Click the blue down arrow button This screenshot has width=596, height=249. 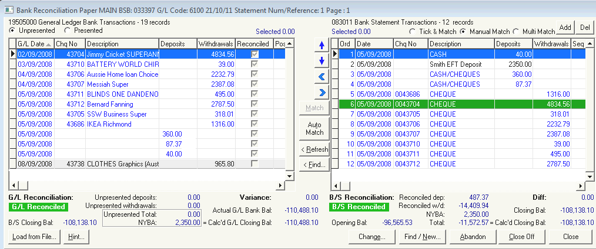pos(322,61)
